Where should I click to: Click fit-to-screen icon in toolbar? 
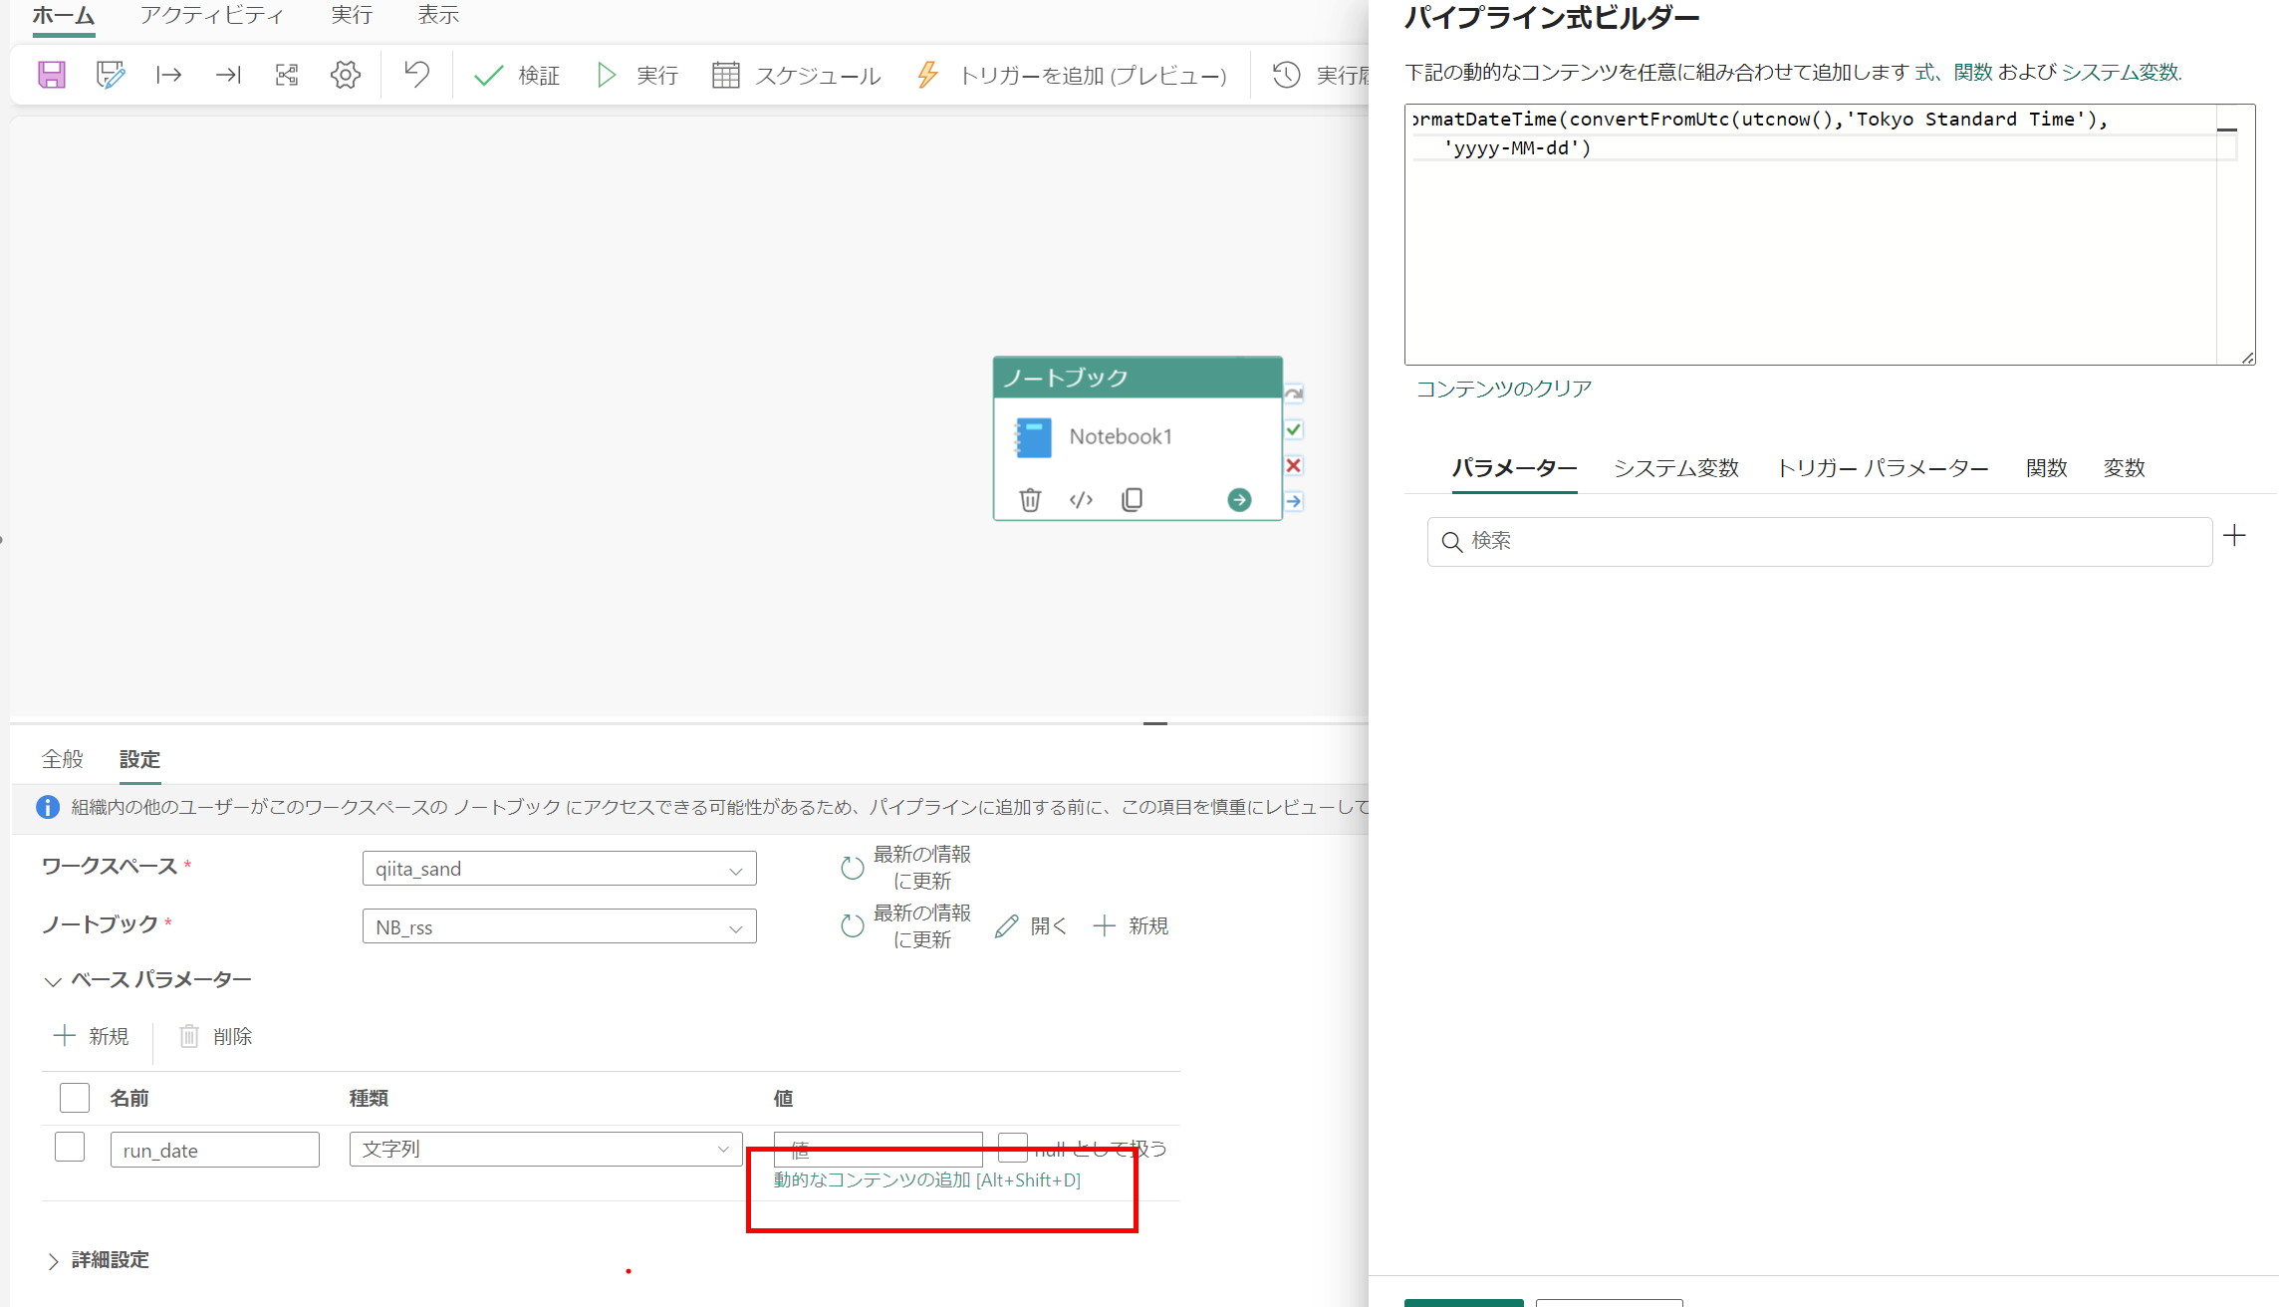click(287, 75)
